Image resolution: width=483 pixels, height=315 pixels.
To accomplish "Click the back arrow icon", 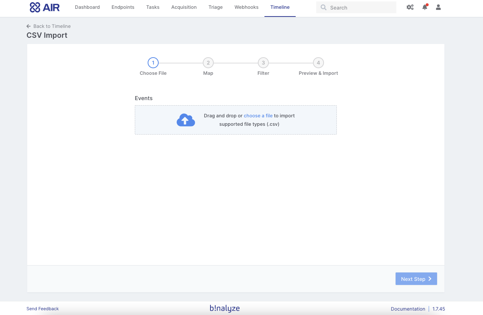I will 29,26.
